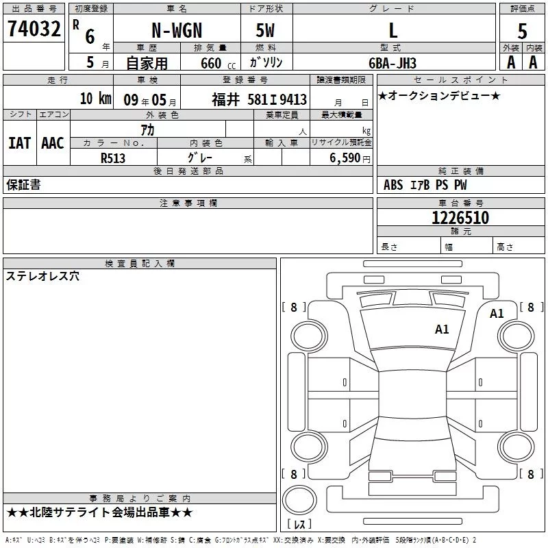
Task: Select the notice ★★北陸サテライト会場出品車★★
Action: tap(99, 512)
